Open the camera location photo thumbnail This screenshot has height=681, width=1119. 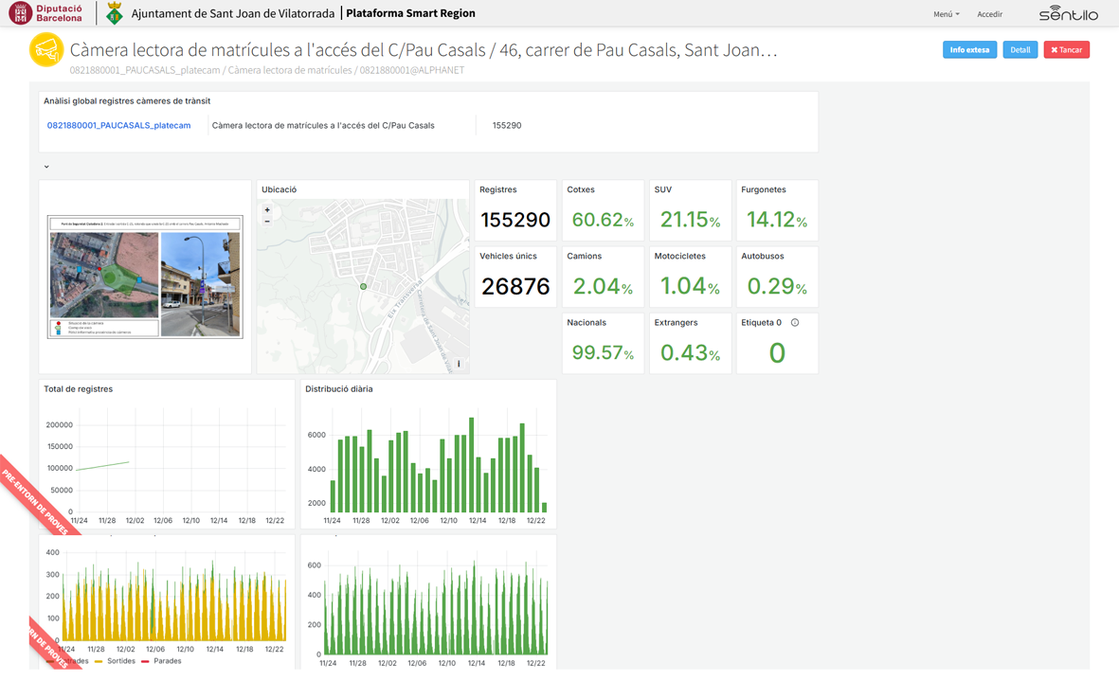[x=145, y=277]
